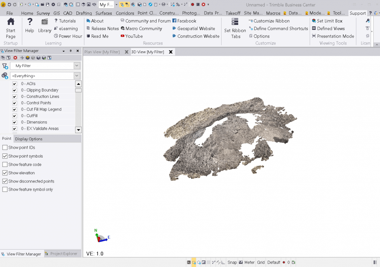The height and width of the screenshot is (267, 380).
Task: Open the Surfaces ribbon tab
Action: (104, 13)
